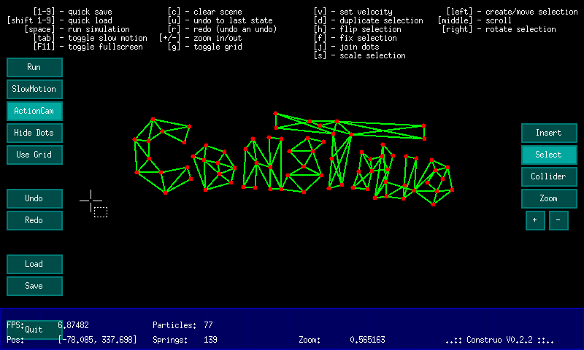Activate the Select tool

pos(549,155)
